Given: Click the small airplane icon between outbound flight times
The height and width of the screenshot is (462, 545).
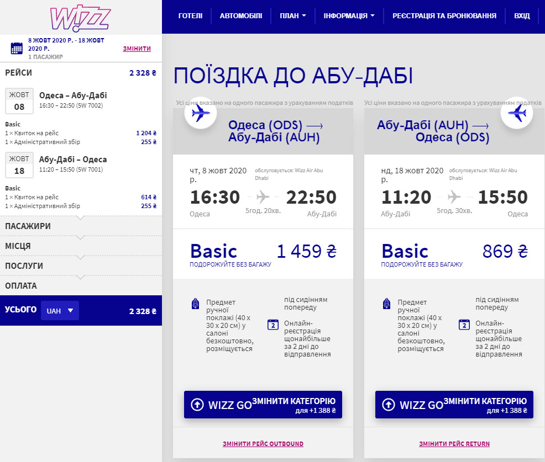Looking at the screenshot, I should pyautogui.click(x=262, y=197).
